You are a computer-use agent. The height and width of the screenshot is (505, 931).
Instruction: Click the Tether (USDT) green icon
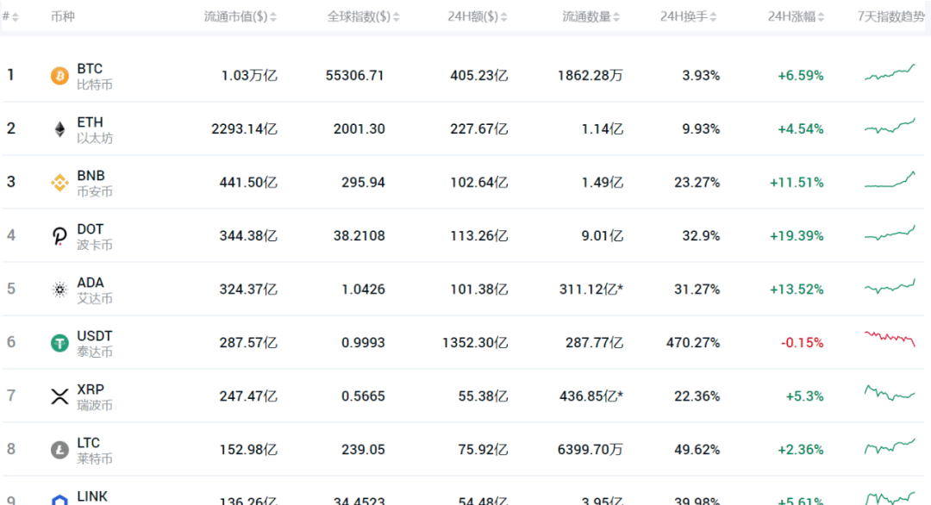pos(59,343)
